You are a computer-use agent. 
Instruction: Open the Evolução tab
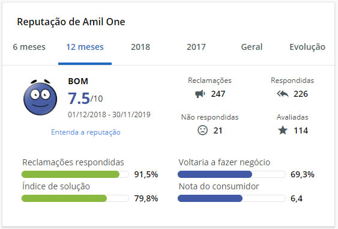[307, 47]
